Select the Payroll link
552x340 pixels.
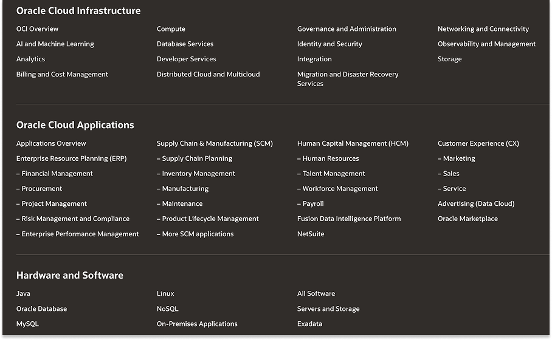point(311,203)
